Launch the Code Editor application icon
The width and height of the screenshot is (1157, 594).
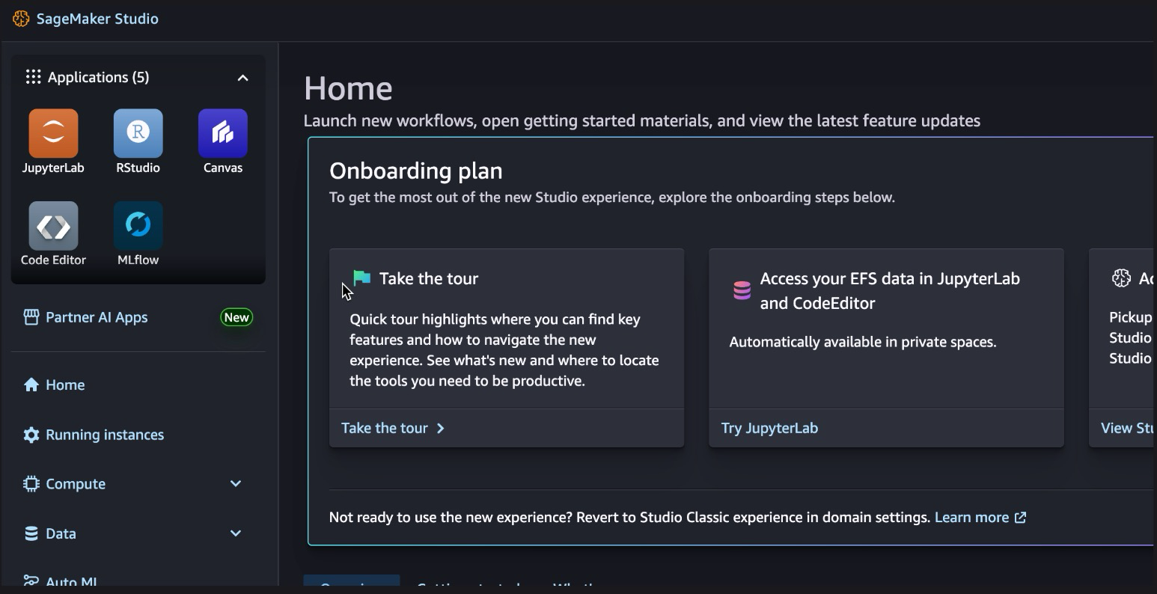(53, 225)
